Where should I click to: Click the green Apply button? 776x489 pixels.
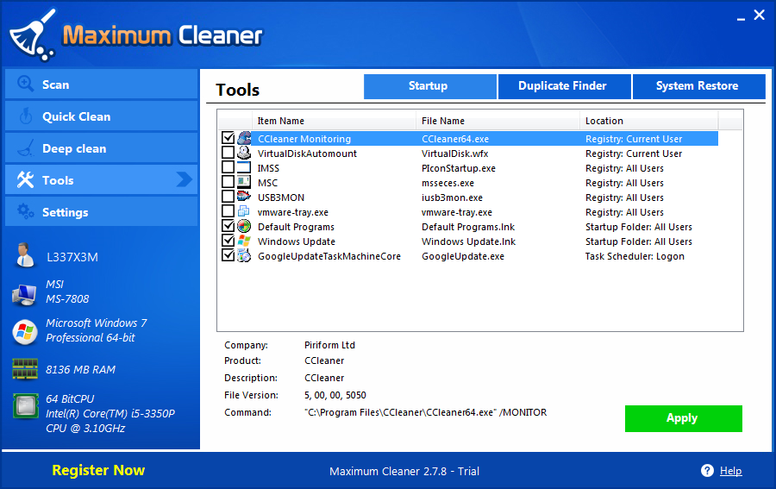[x=684, y=418]
